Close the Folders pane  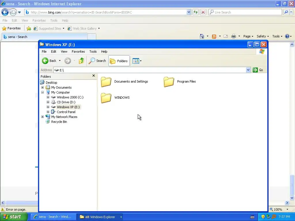click(94, 76)
